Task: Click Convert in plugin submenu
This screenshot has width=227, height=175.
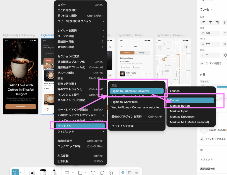Action: click(x=191, y=100)
